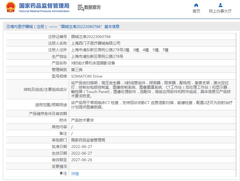
Task: Click the structure description starting 该产品由扫描架
Action: click(151, 89)
